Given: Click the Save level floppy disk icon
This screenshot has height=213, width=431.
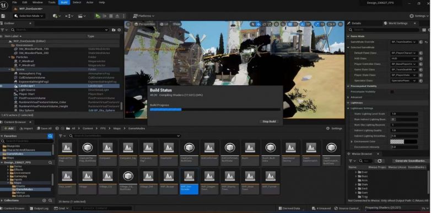Looking at the screenshot, I should (3, 16).
